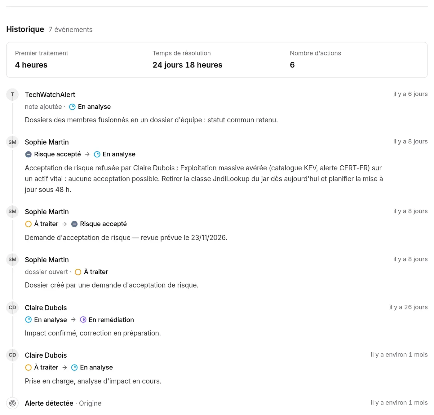434x415 pixels.
Task: Click the purple En remédiation status icon
Action: pos(83,320)
